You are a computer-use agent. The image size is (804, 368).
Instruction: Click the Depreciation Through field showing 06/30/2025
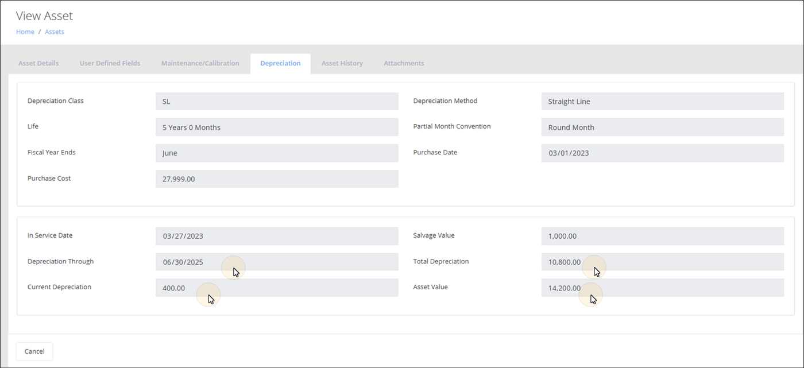(x=277, y=262)
